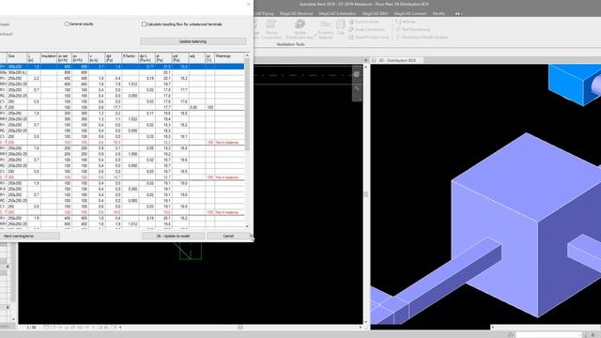The image size is (601, 338).
Task: Switch to the 3D - Distribution BOX view tab
Action: pyautogui.click(x=396, y=60)
